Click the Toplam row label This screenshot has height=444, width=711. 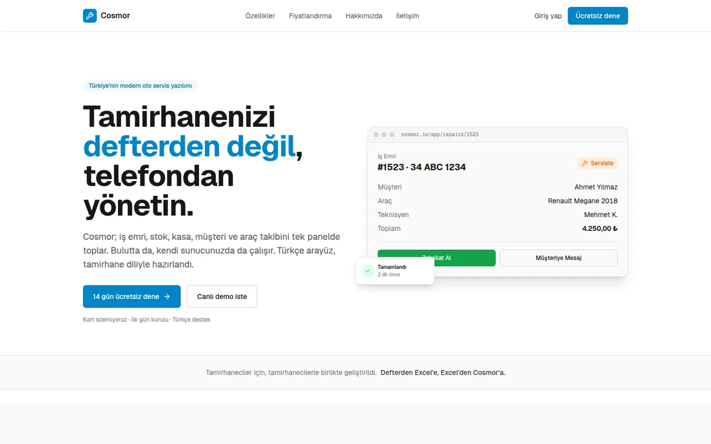pyautogui.click(x=389, y=229)
